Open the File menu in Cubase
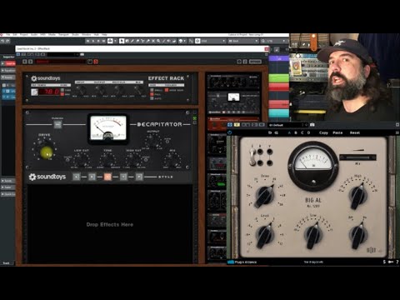Screen dimensions: 400x300 click(x=8, y=35)
